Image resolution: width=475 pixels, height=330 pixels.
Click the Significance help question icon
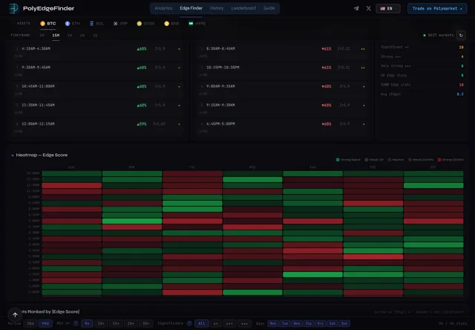click(x=189, y=323)
